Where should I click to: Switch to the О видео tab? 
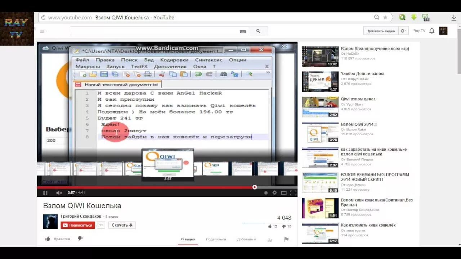coord(188,239)
